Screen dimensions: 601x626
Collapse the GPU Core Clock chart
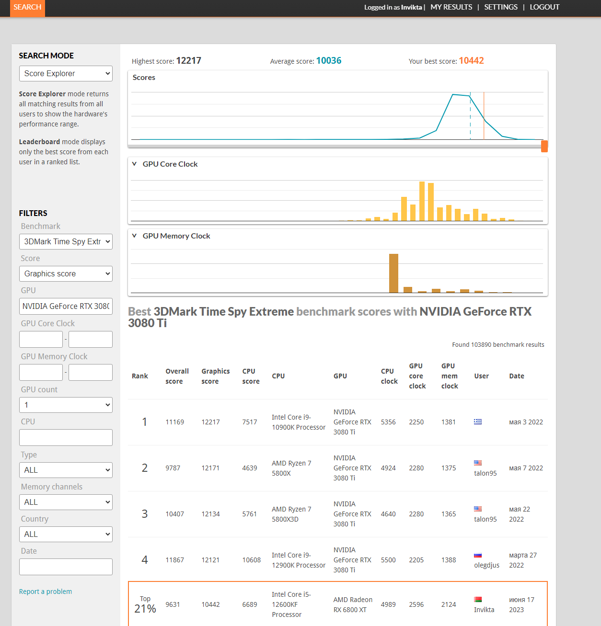pos(134,164)
